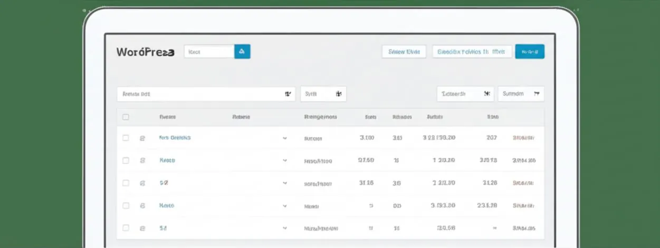Image resolution: width=660 pixels, height=248 pixels.
Task: Click the item icon in the row showing 23.5.28
Action: pos(142,206)
